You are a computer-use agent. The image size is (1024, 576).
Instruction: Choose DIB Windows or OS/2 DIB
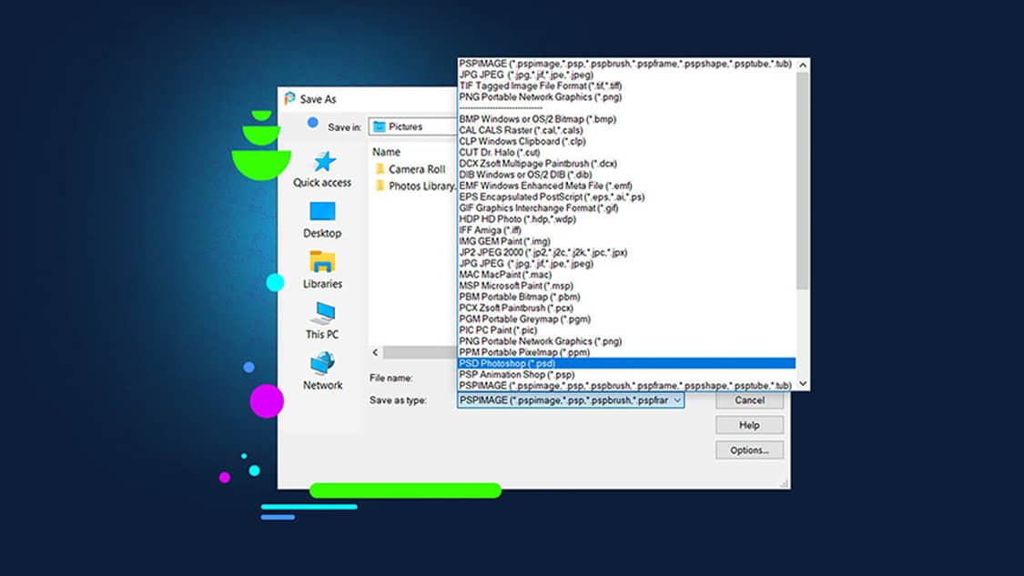click(626, 175)
